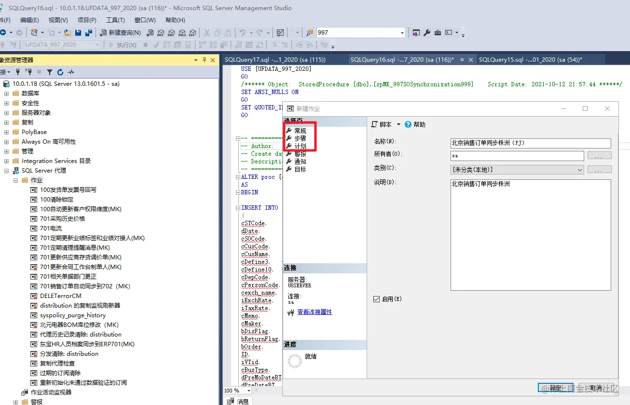Open the 工具(T) menu
The image size is (630, 405).
click(115, 20)
